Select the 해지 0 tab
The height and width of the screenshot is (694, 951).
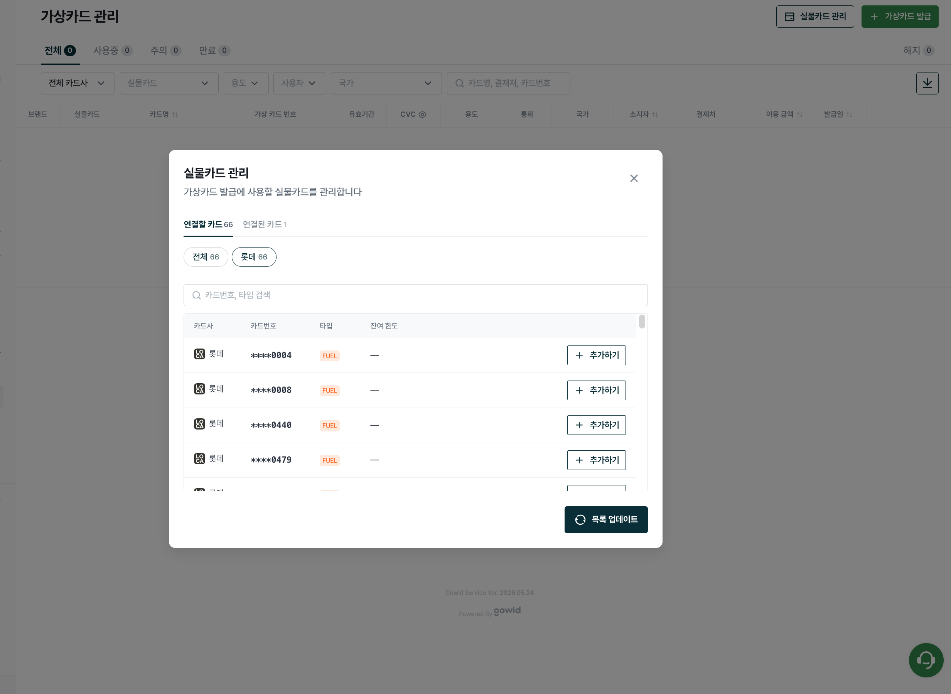(x=918, y=51)
